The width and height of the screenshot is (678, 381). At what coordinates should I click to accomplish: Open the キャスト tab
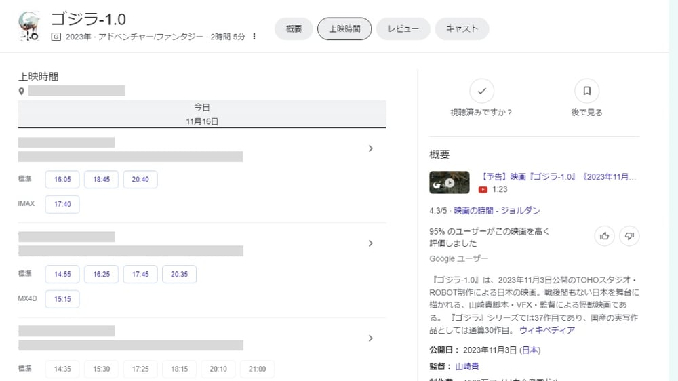(x=462, y=29)
